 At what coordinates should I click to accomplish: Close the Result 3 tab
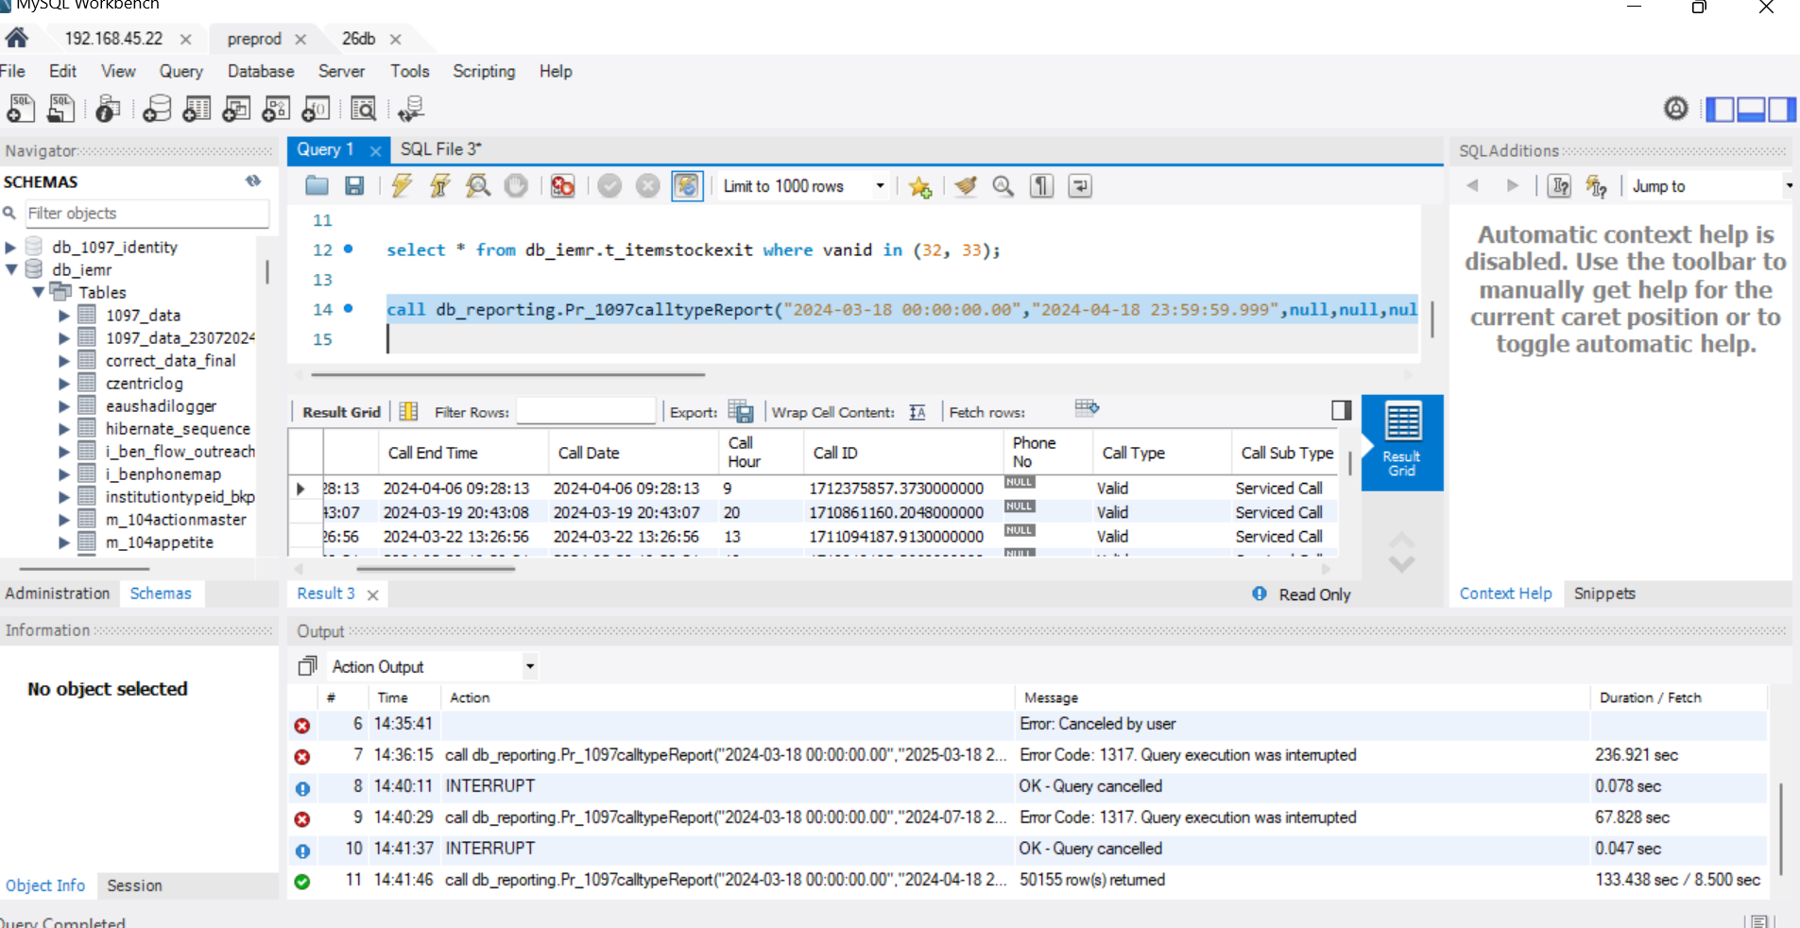(x=373, y=594)
